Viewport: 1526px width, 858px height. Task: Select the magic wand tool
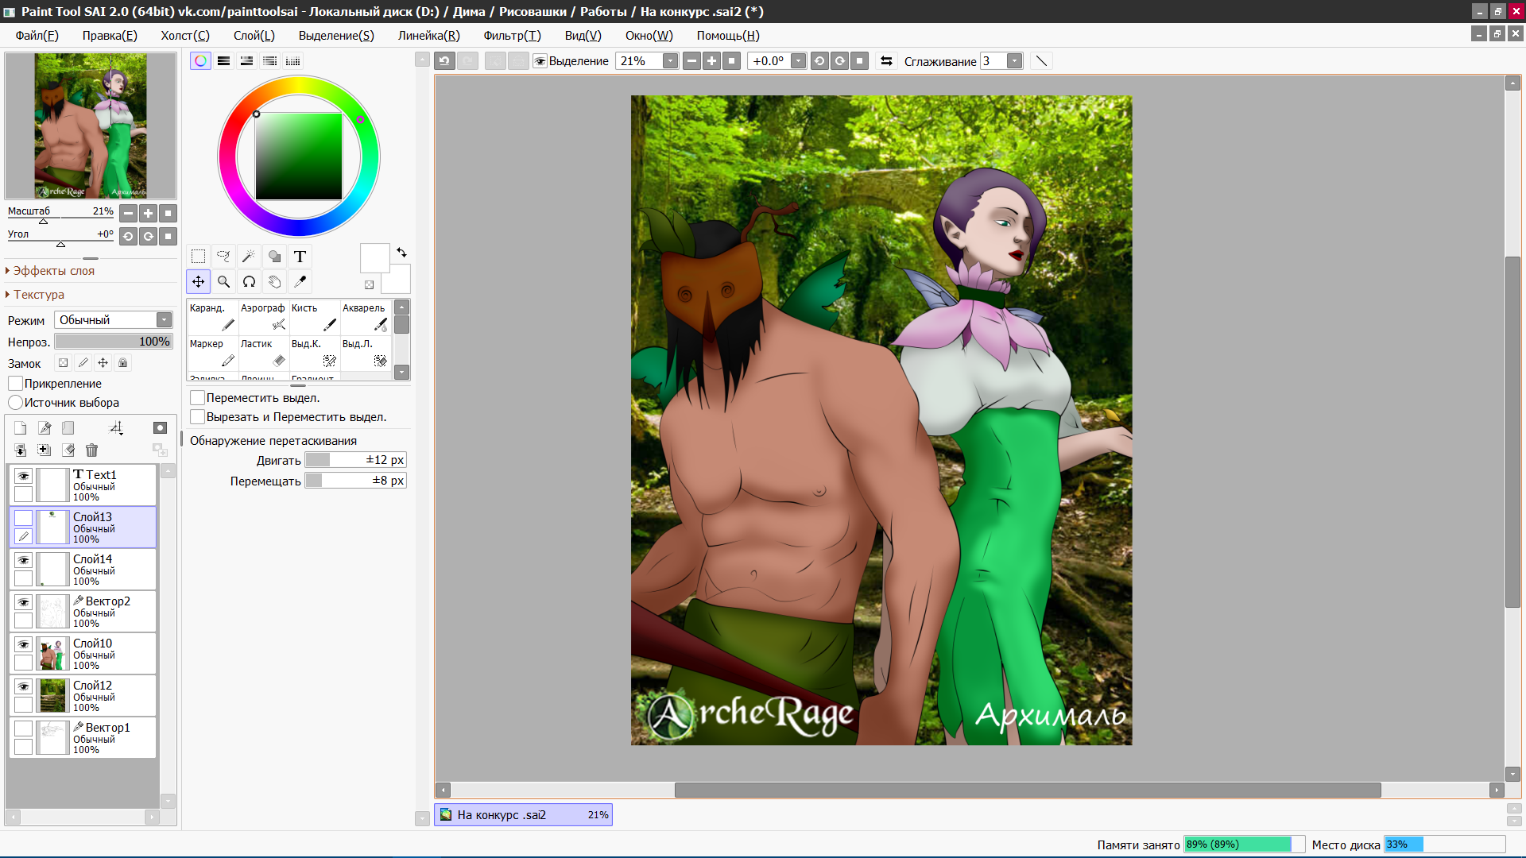pyautogui.click(x=250, y=257)
